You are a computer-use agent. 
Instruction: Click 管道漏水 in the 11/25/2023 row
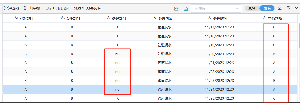click(x=165, y=98)
